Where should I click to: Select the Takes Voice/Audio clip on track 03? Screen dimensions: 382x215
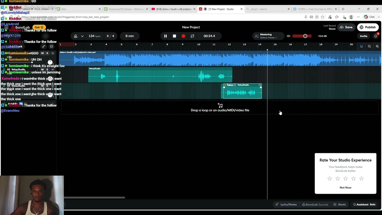click(242, 91)
